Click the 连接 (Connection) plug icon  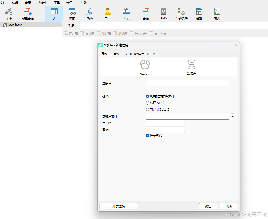[9, 12]
